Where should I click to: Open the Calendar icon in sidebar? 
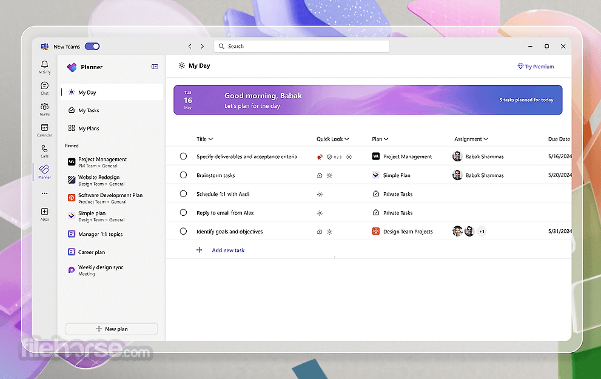click(44, 127)
